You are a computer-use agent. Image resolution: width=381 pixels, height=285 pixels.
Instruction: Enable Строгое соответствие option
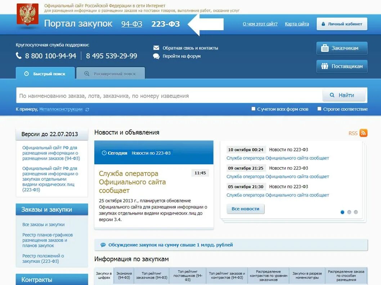[319, 109]
